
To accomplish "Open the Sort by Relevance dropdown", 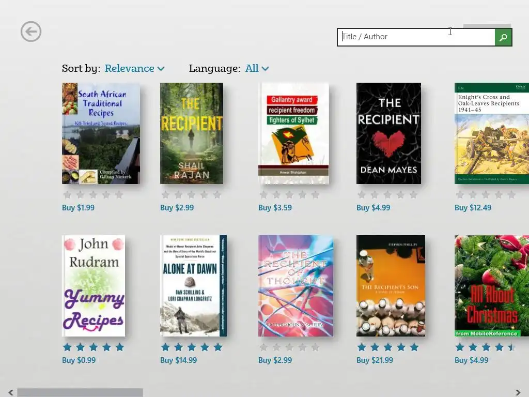I will click(x=134, y=69).
